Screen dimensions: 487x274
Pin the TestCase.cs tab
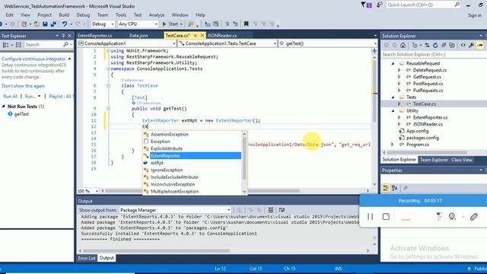coord(196,36)
